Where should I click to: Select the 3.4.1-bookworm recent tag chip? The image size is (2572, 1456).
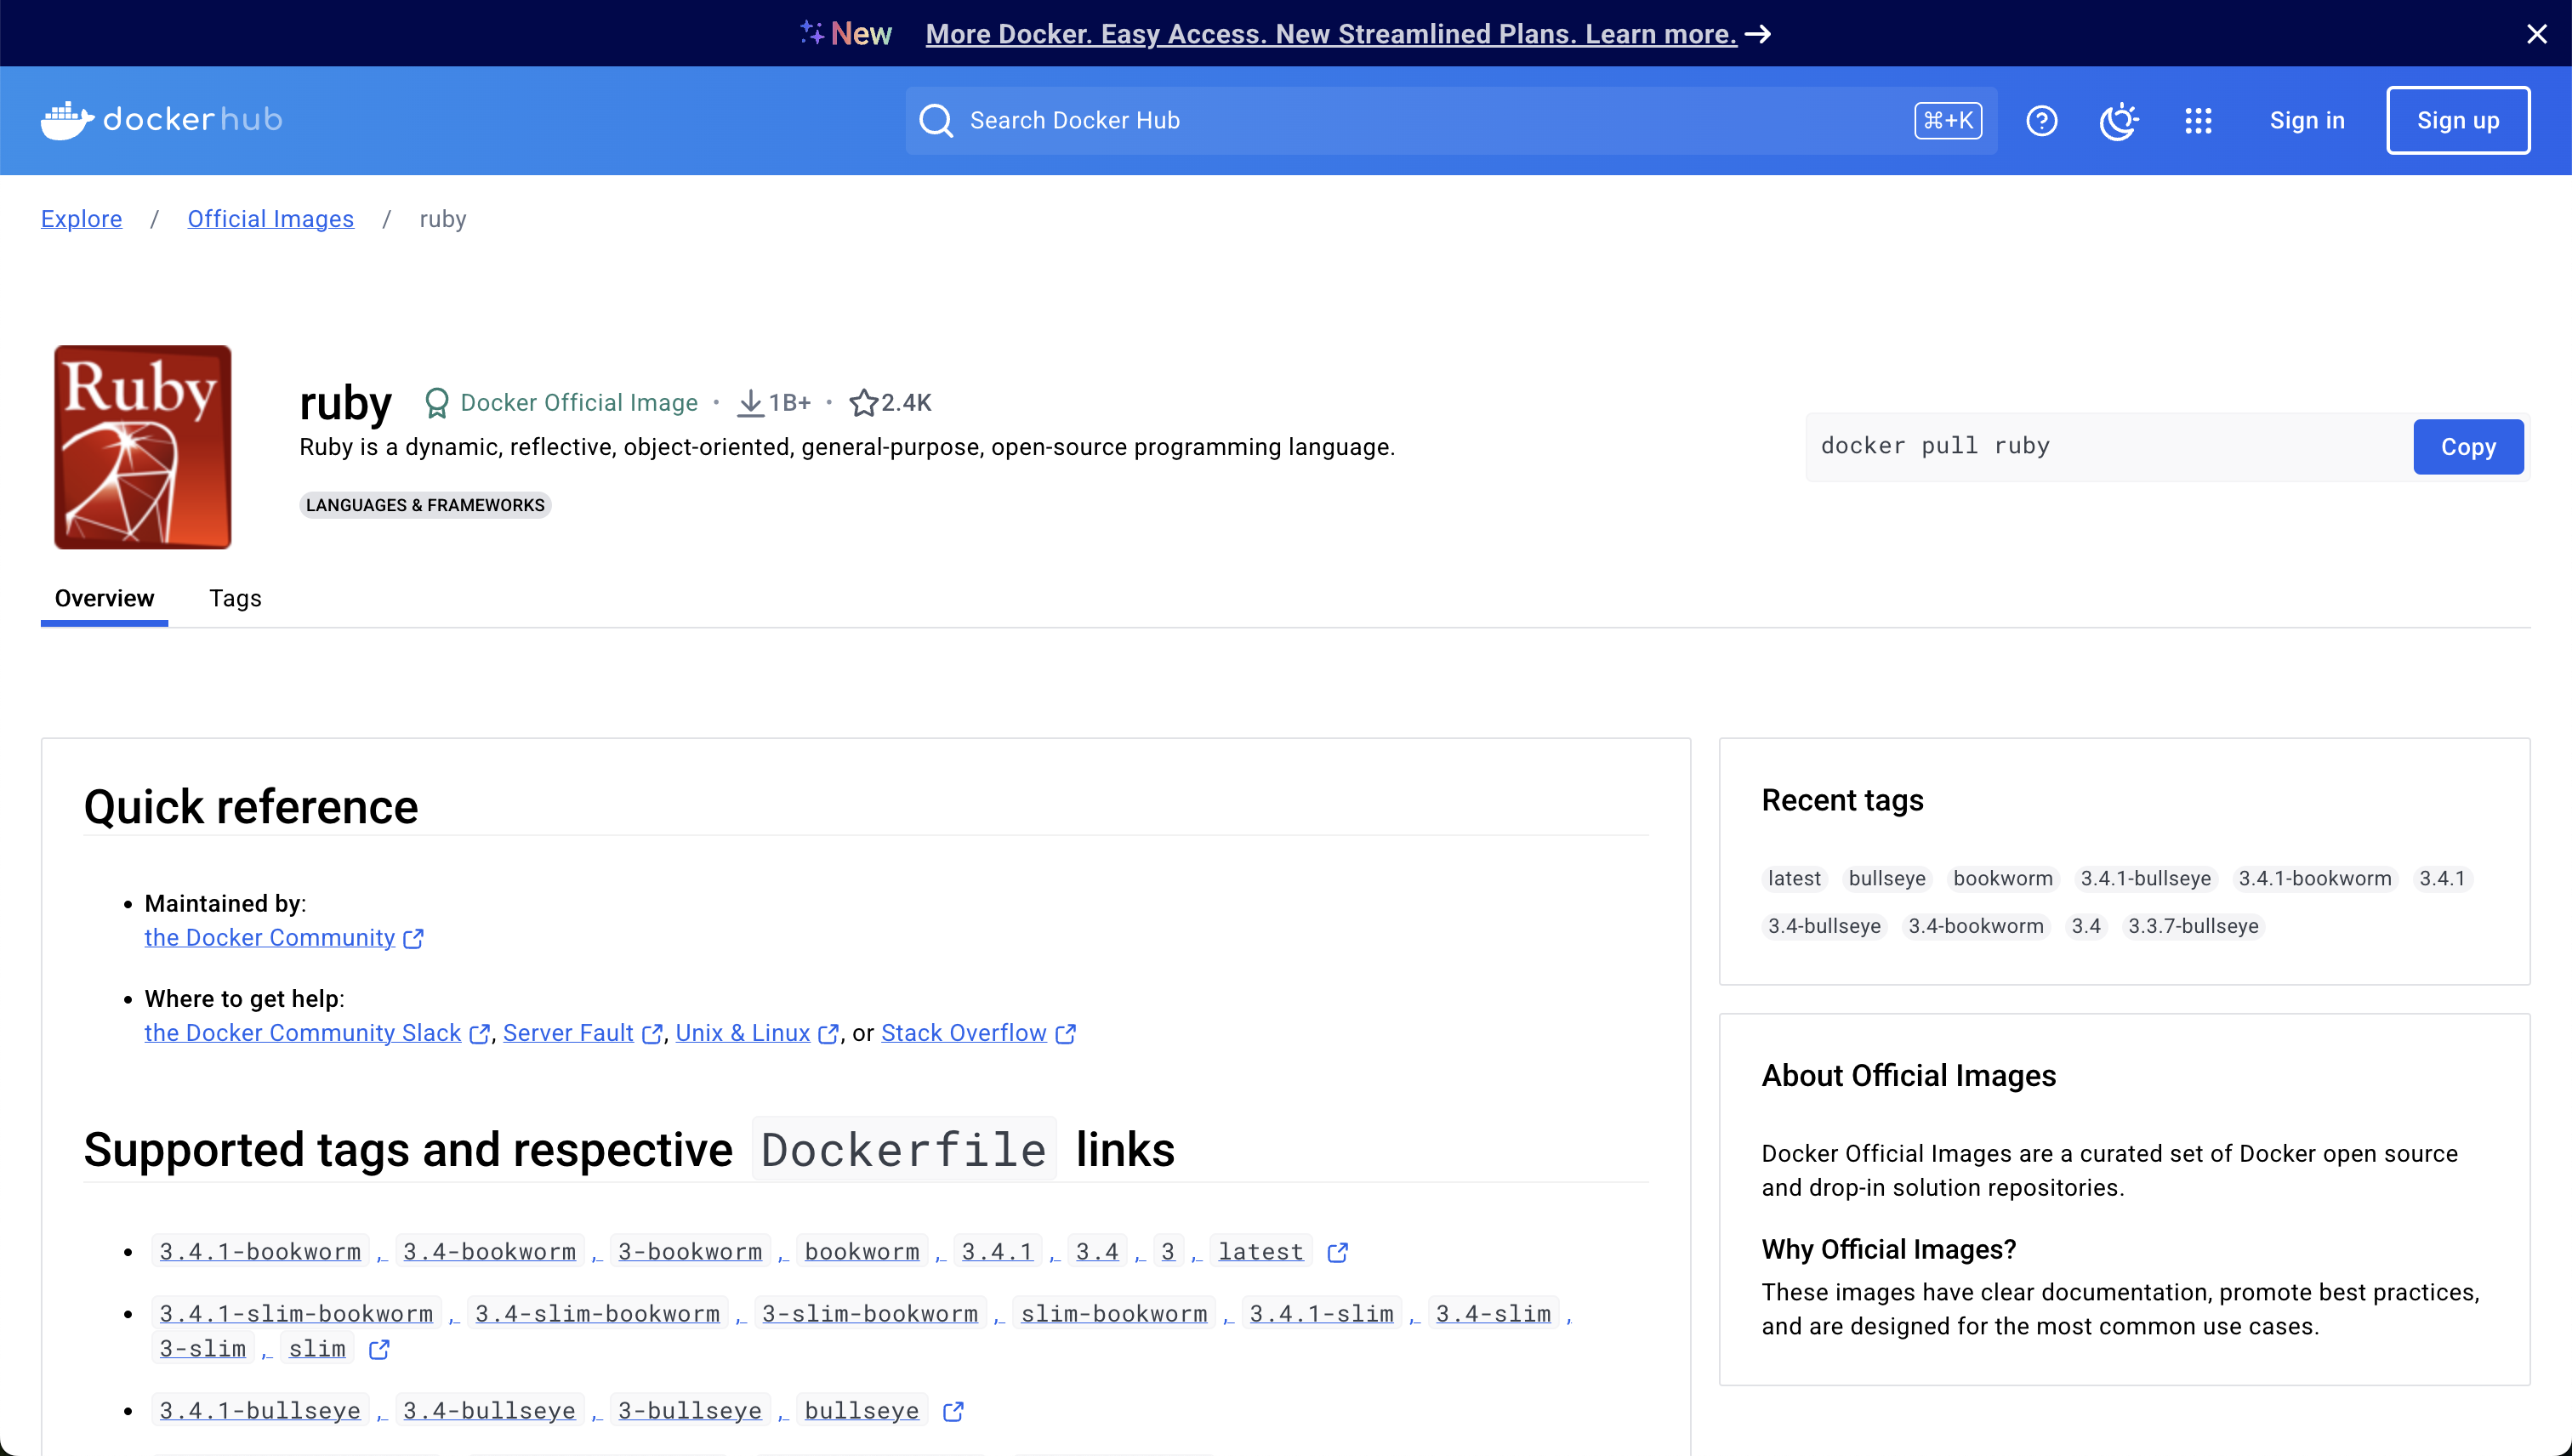pos(2314,878)
